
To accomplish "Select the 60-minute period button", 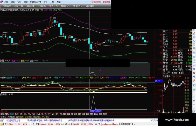I will [x=194, y=108].
